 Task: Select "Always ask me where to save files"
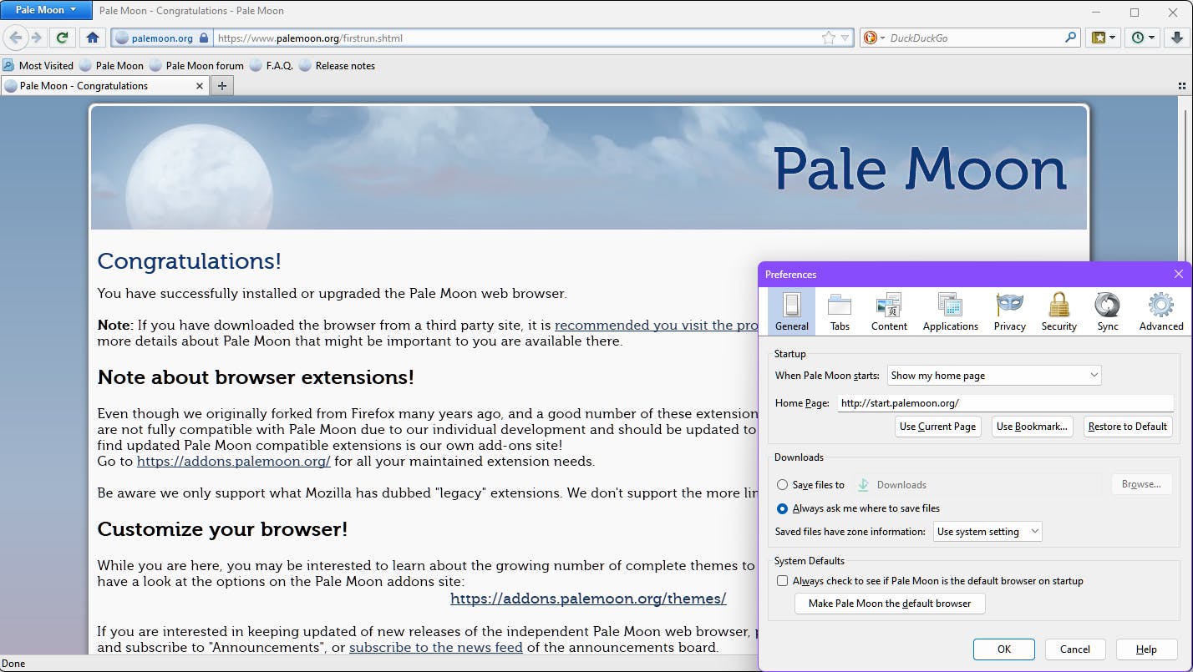(782, 508)
